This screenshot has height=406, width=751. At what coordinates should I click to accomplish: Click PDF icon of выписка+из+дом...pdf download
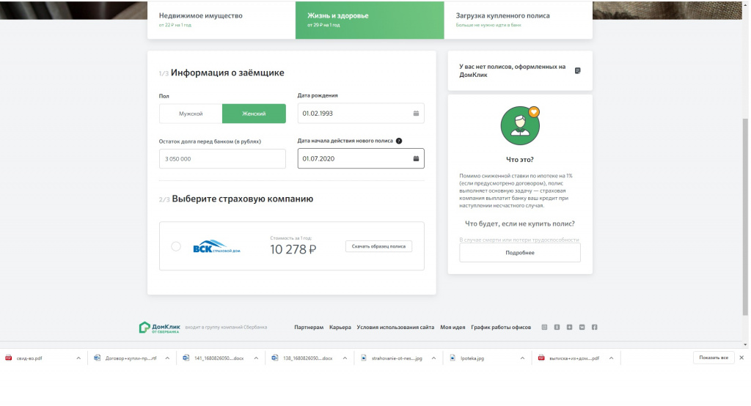click(x=541, y=358)
